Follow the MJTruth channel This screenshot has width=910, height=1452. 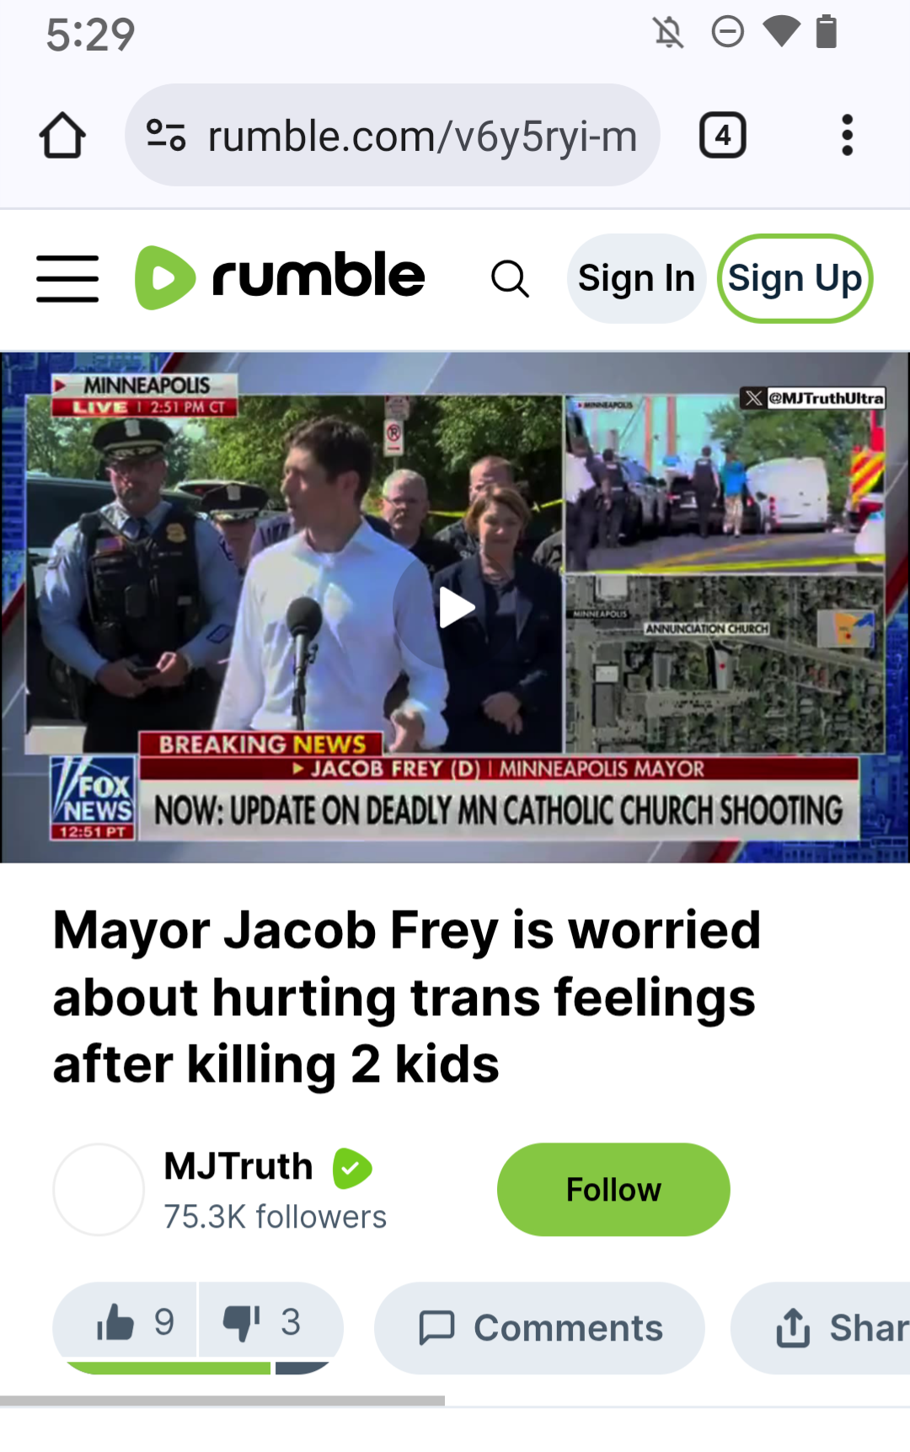(x=613, y=1190)
